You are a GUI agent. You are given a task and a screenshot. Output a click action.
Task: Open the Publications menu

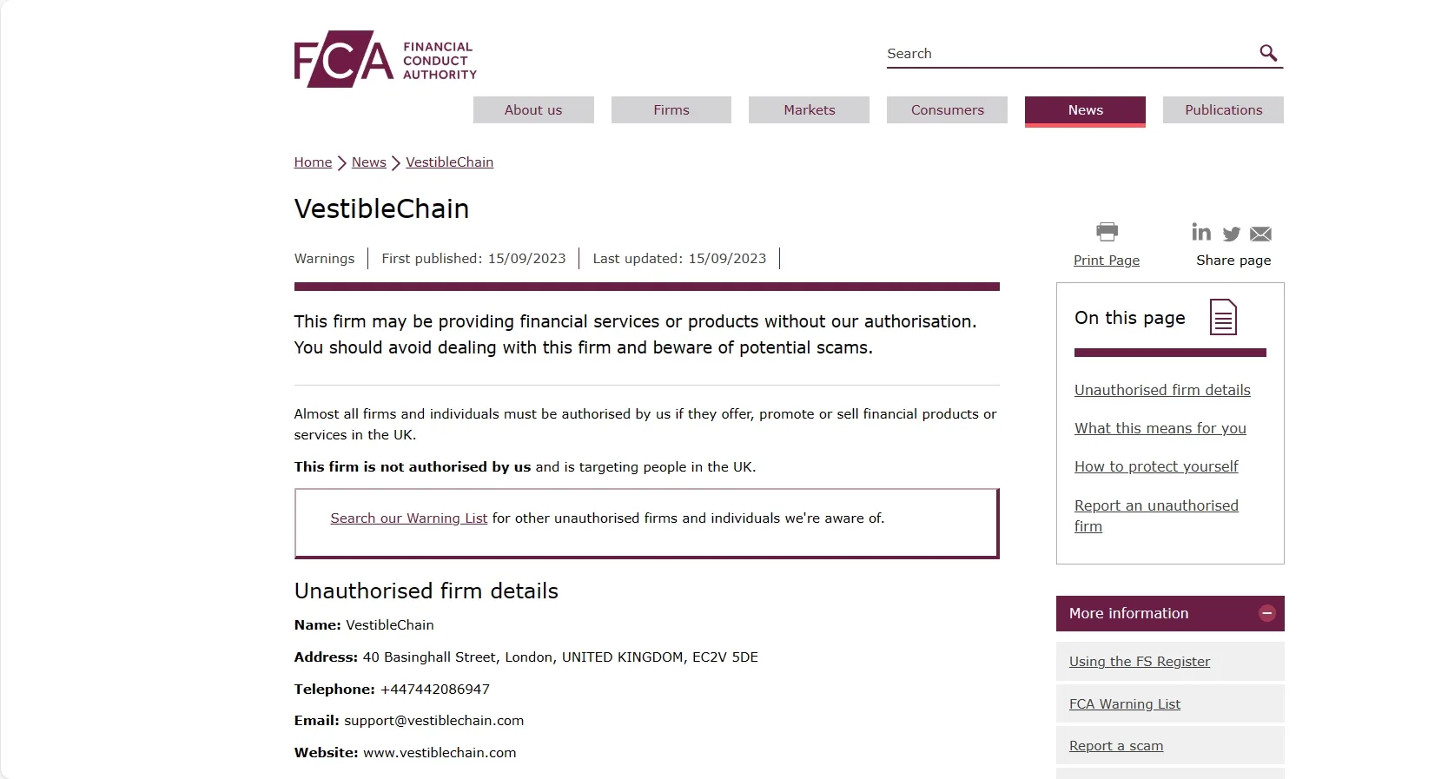point(1223,109)
